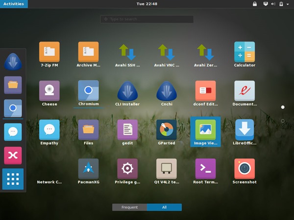Click the Cnchi icon in the dash
This screenshot has height=220, width=294.
click(13, 62)
